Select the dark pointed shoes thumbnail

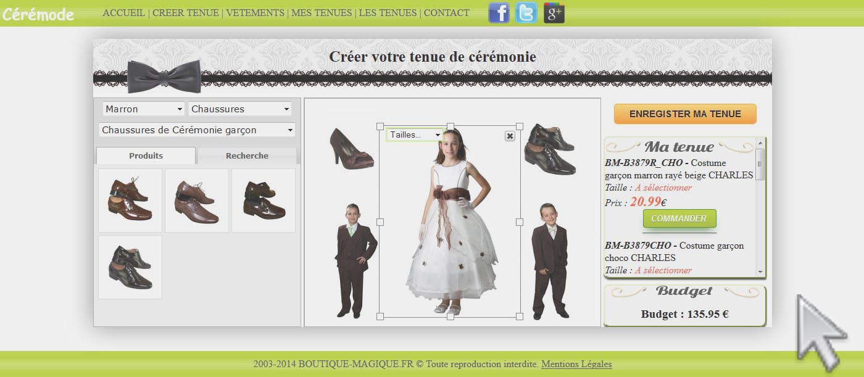click(x=196, y=200)
